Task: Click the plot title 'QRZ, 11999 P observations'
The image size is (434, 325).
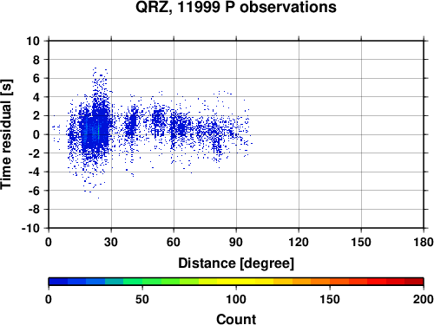Action: [x=236, y=7]
